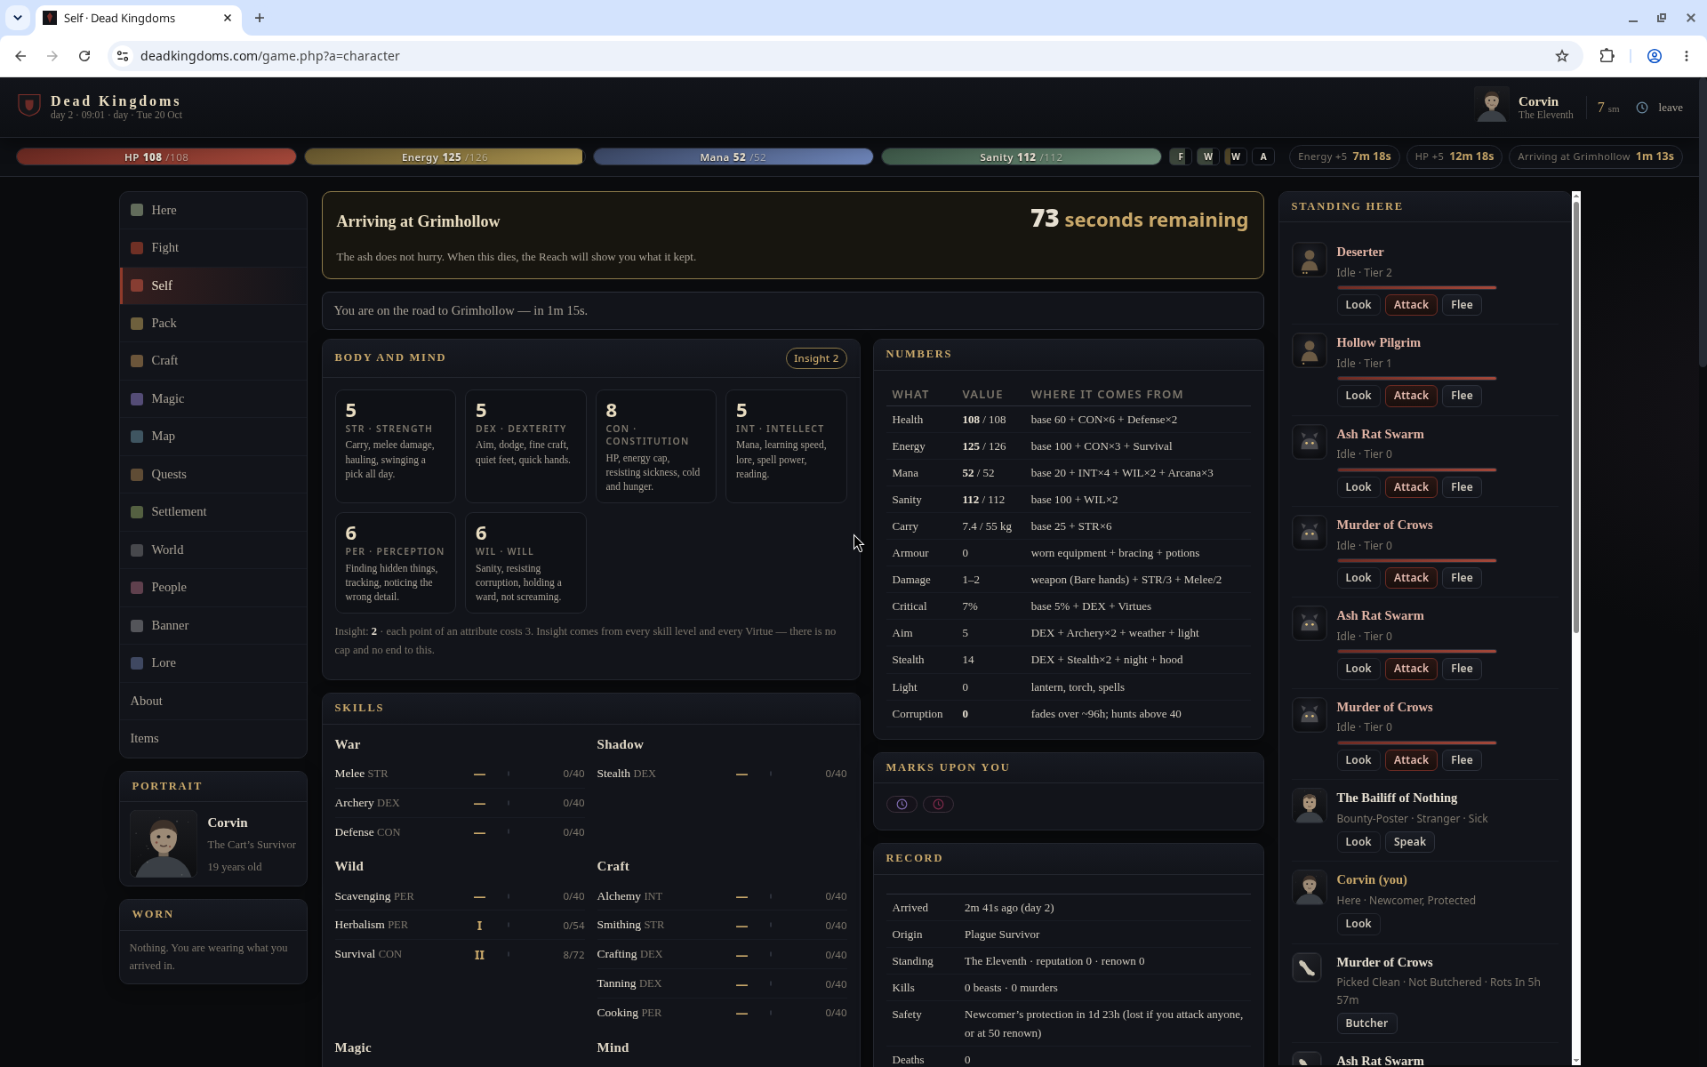Open the browser extensions icon
Screen dimensions: 1707x1067
pyautogui.click(x=1607, y=56)
